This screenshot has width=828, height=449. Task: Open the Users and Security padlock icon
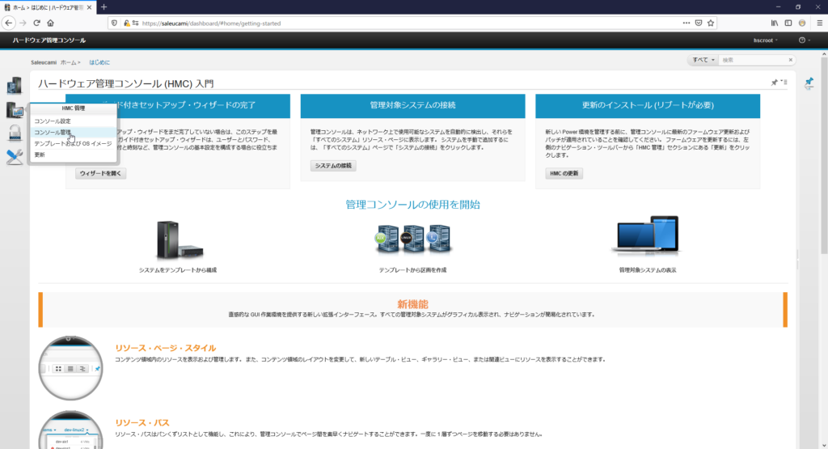[14, 133]
